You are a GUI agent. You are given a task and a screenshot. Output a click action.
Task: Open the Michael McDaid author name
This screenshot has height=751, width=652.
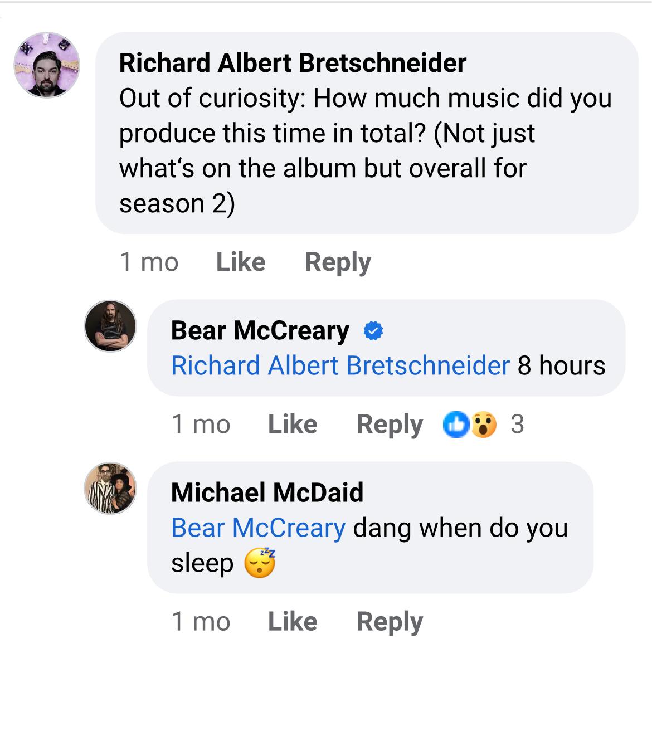coord(267,492)
